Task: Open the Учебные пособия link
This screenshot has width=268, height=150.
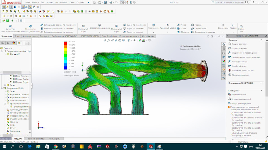Action: click(239, 62)
